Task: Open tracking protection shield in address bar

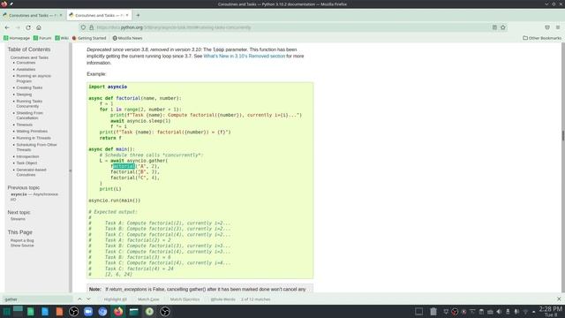Action: point(83,27)
